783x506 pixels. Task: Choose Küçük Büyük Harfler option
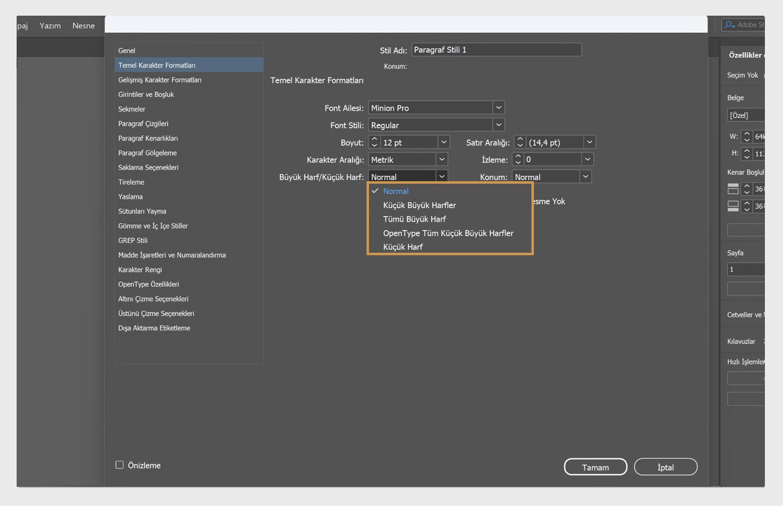click(419, 205)
